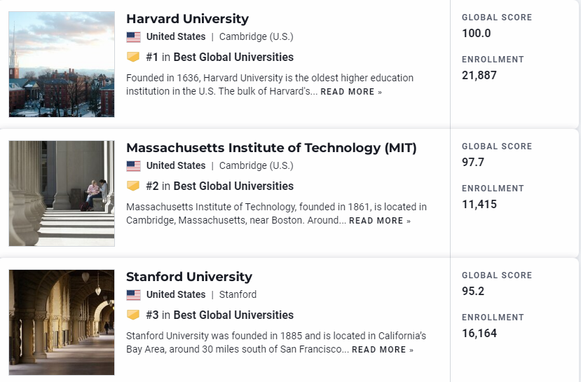Open the Harvard University title link

pyautogui.click(x=188, y=18)
